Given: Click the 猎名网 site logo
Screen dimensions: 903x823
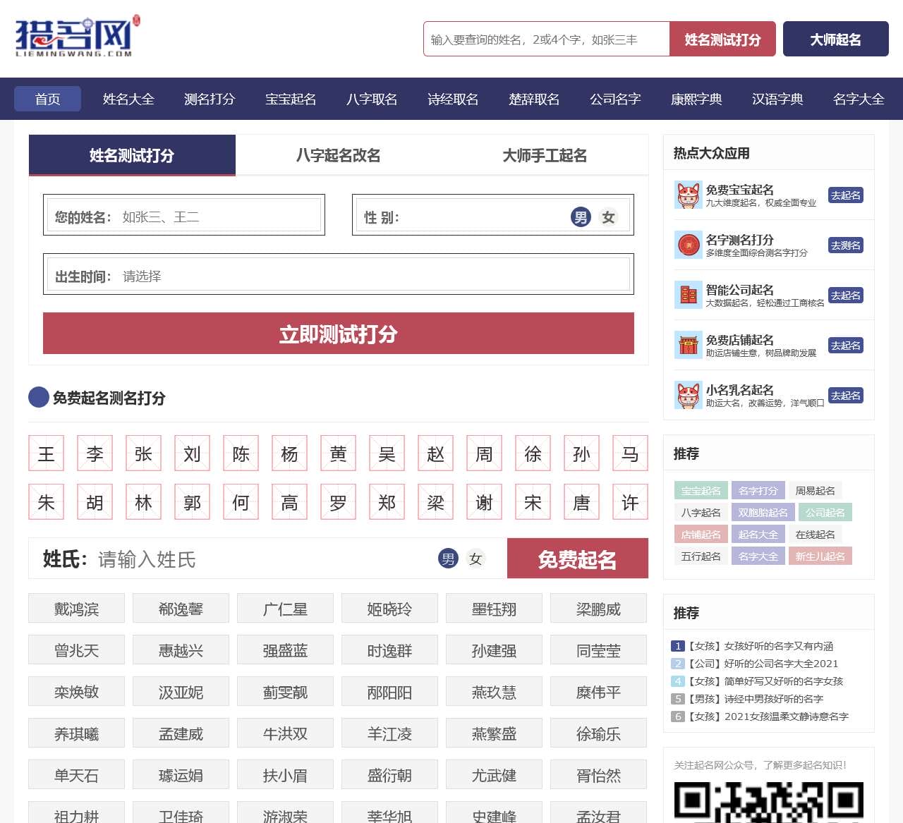Looking at the screenshot, I should pyautogui.click(x=78, y=36).
